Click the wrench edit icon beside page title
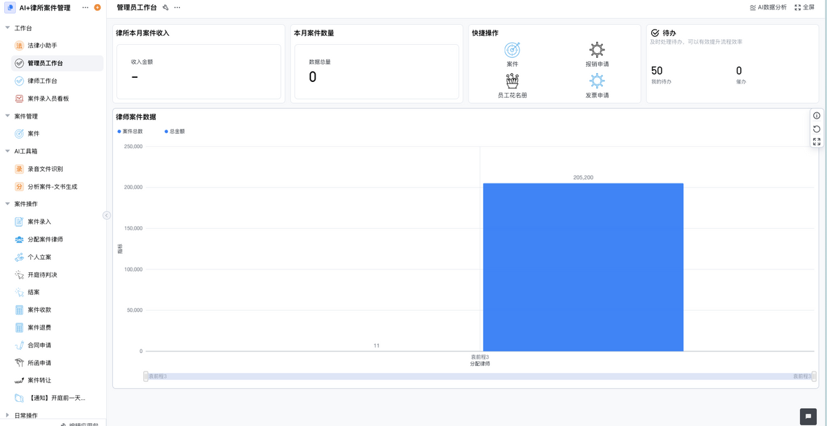This screenshot has width=827, height=426. pos(165,7)
